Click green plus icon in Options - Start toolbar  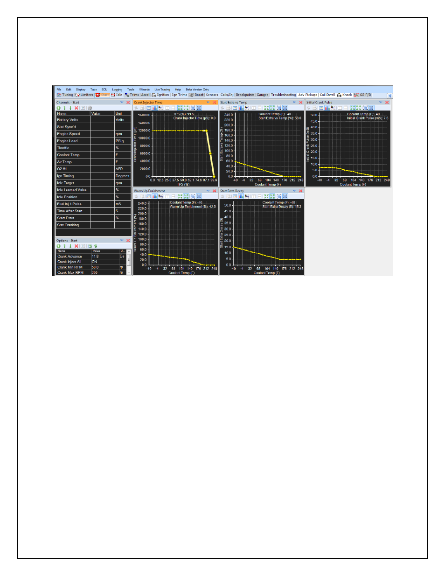59,246
